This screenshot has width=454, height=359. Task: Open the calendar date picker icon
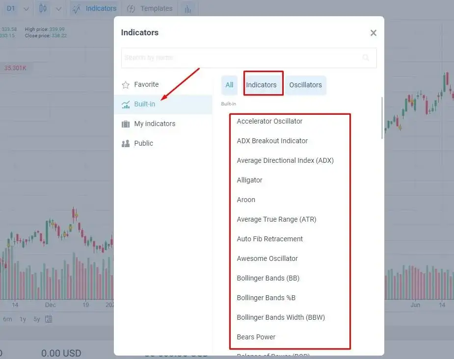[x=48, y=319]
